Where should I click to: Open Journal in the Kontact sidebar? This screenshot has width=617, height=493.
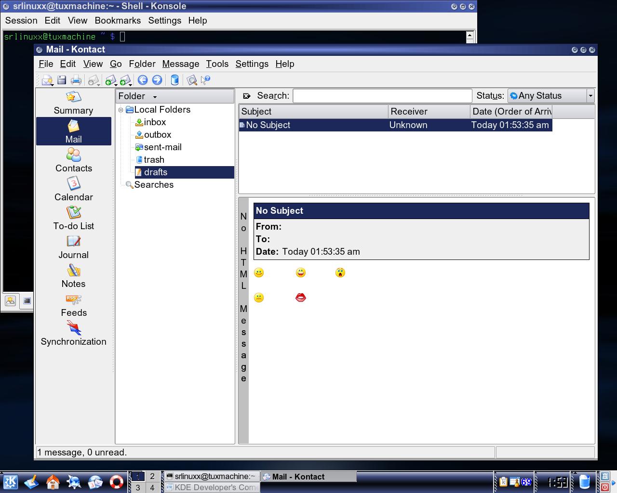(x=73, y=247)
